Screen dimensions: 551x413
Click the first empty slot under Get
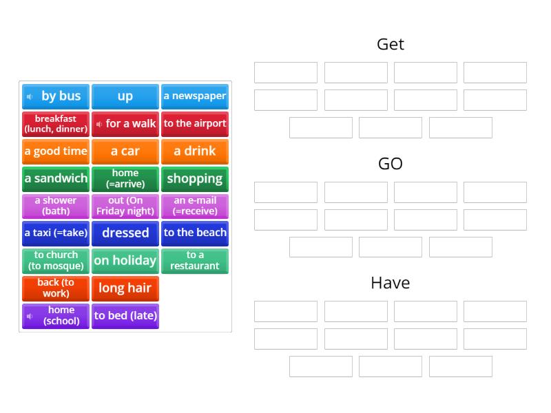[x=285, y=72]
